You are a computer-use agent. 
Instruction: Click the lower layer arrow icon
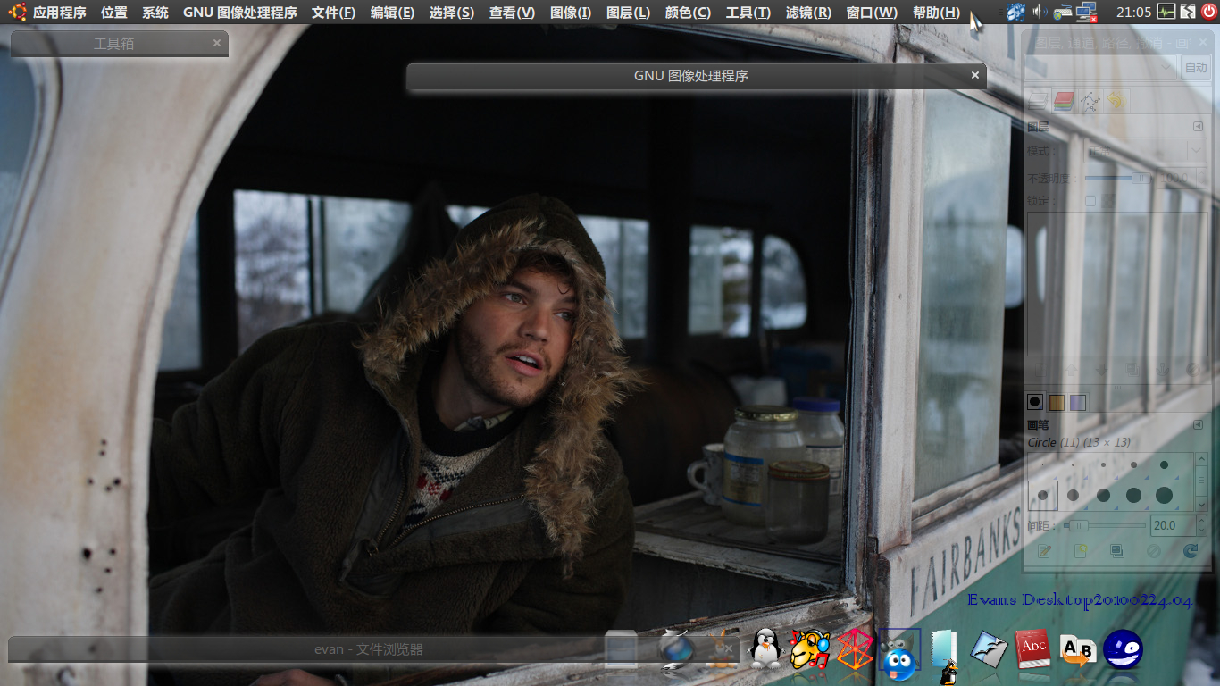coord(1101,368)
